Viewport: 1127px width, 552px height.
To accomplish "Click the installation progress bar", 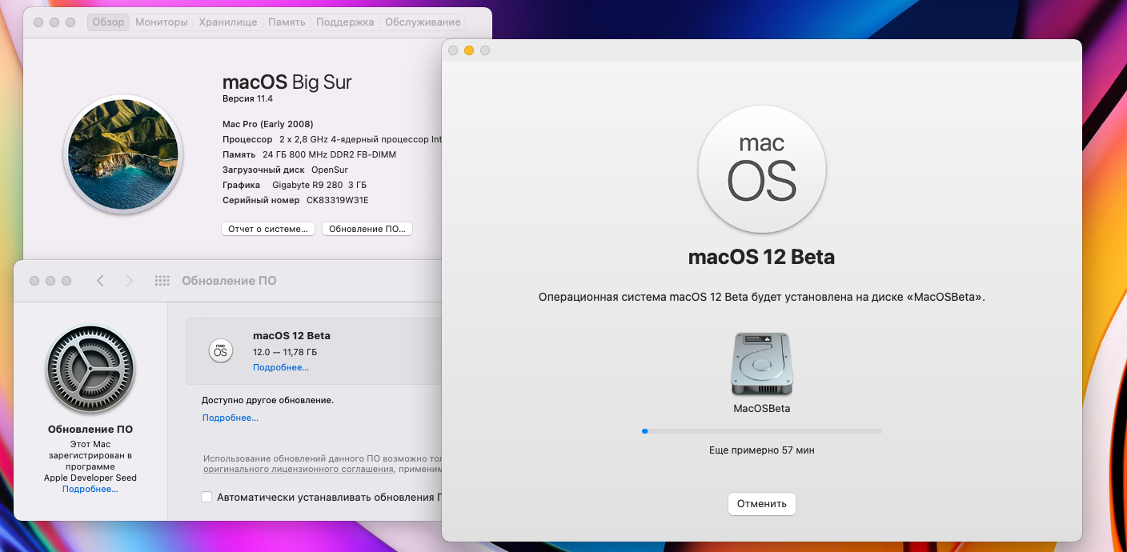I will tap(762, 431).
